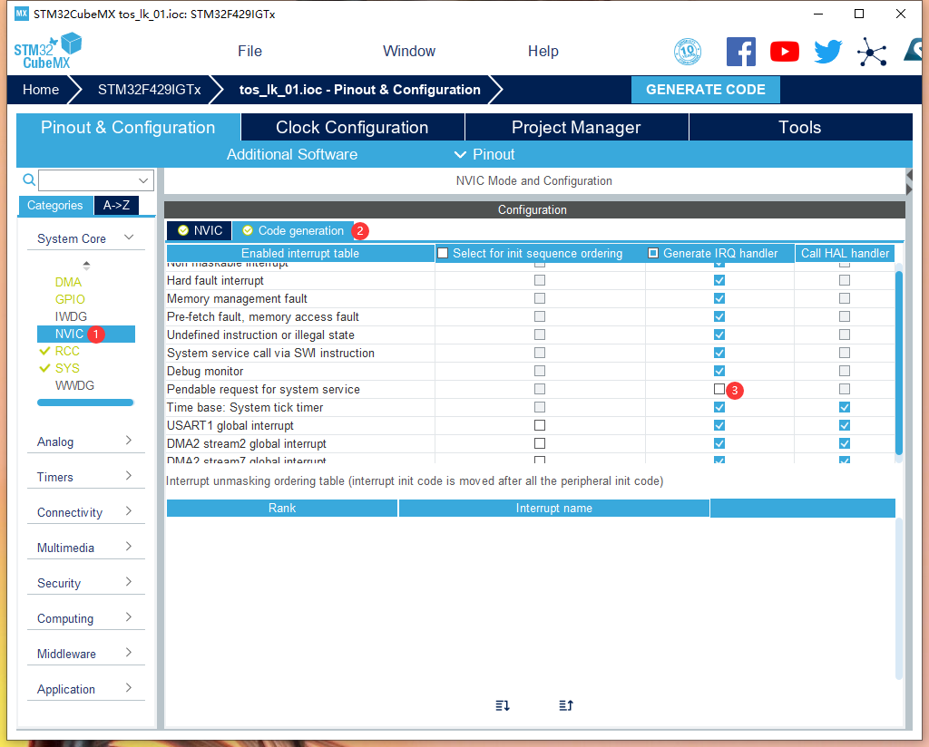Click the MX app icon in title bar

point(22,13)
